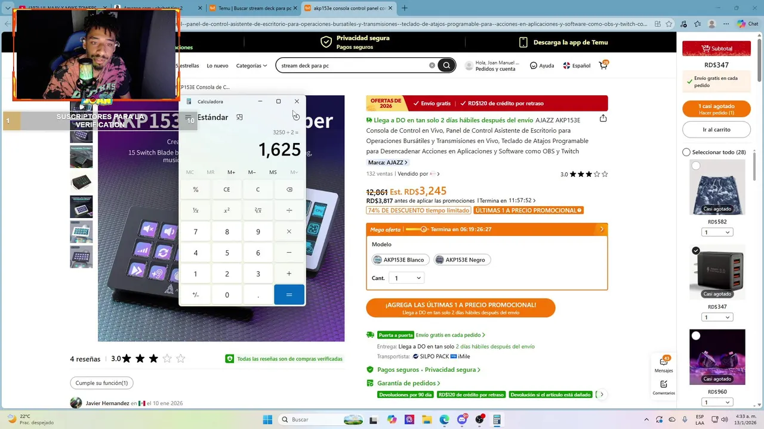Click the Temu search magnifier button

click(x=446, y=66)
